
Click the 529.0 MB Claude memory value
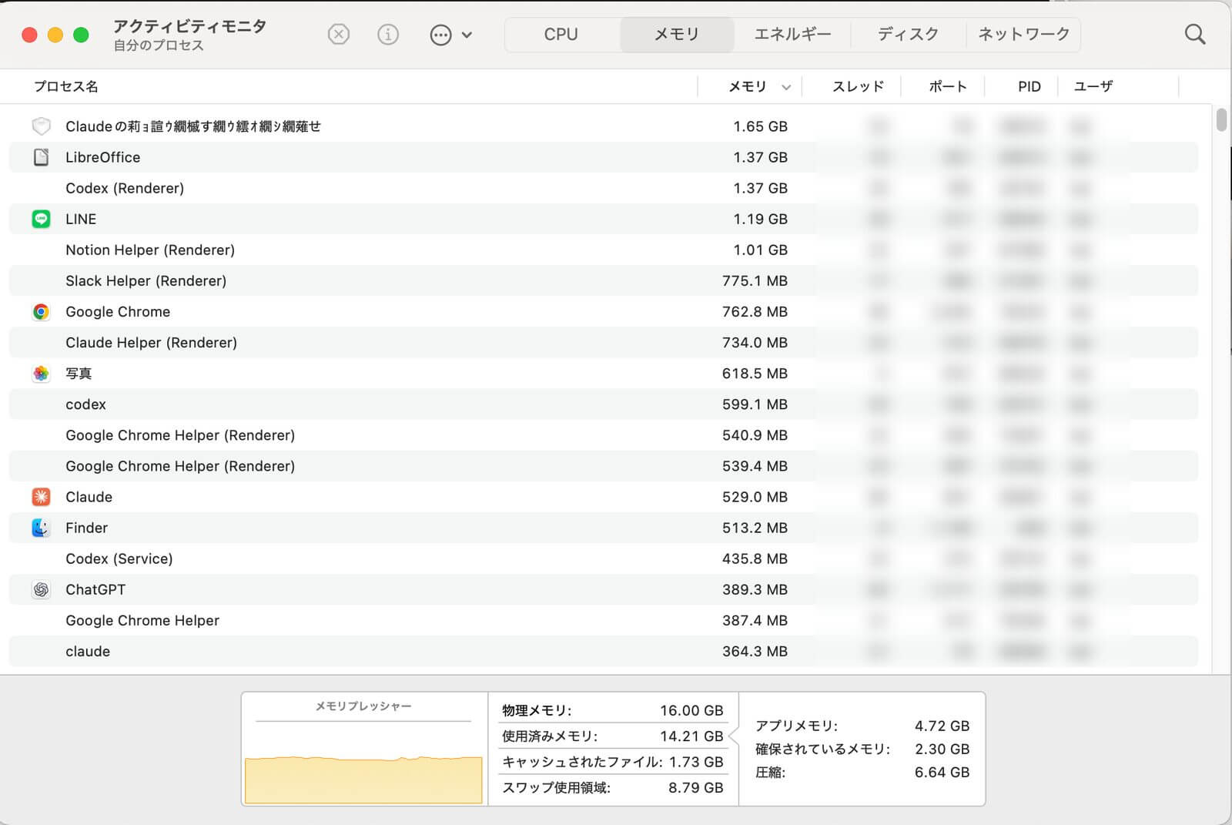click(x=755, y=497)
